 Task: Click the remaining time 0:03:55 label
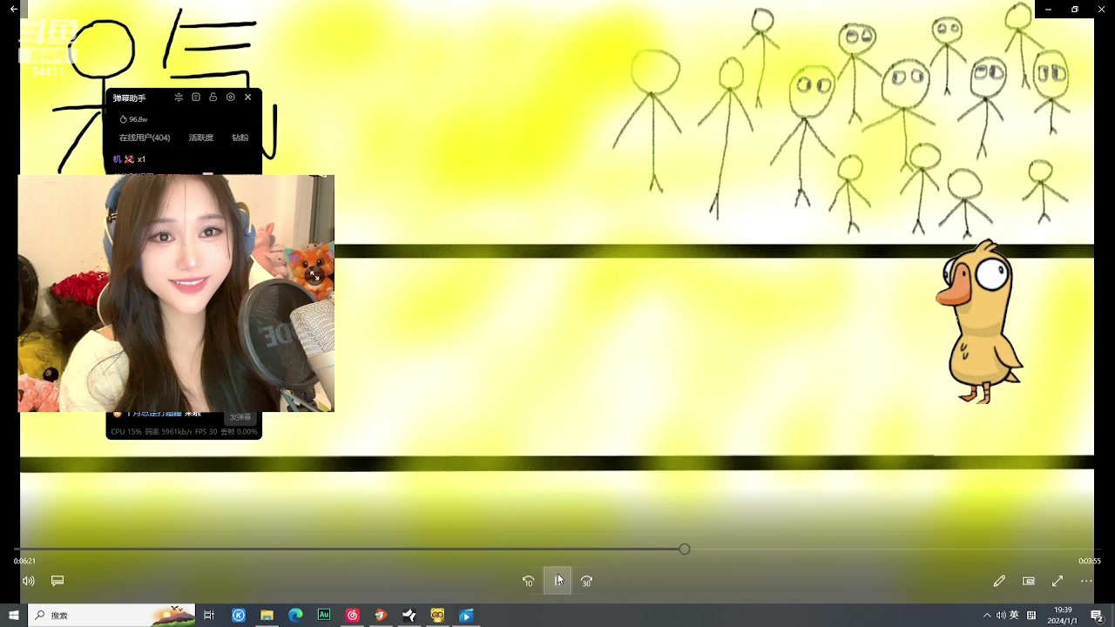coord(1090,561)
